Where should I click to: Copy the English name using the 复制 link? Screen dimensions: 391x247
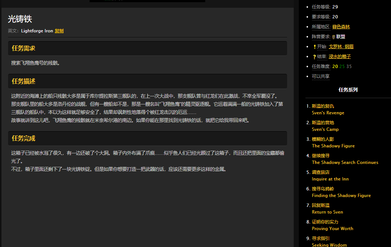pyautogui.click(x=59, y=31)
